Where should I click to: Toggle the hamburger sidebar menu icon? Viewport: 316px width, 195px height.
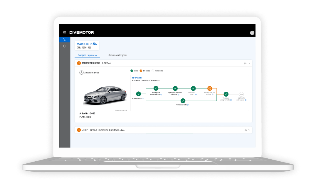point(64,32)
